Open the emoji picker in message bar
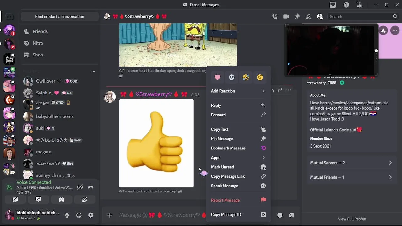This screenshot has width=402, height=226. [x=280, y=215]
